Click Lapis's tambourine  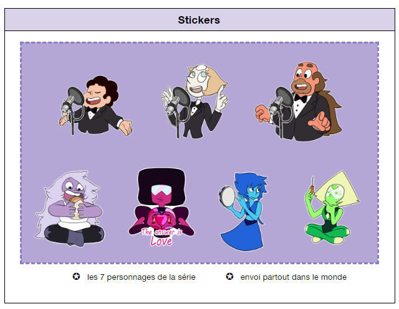(x=227, y=196)
